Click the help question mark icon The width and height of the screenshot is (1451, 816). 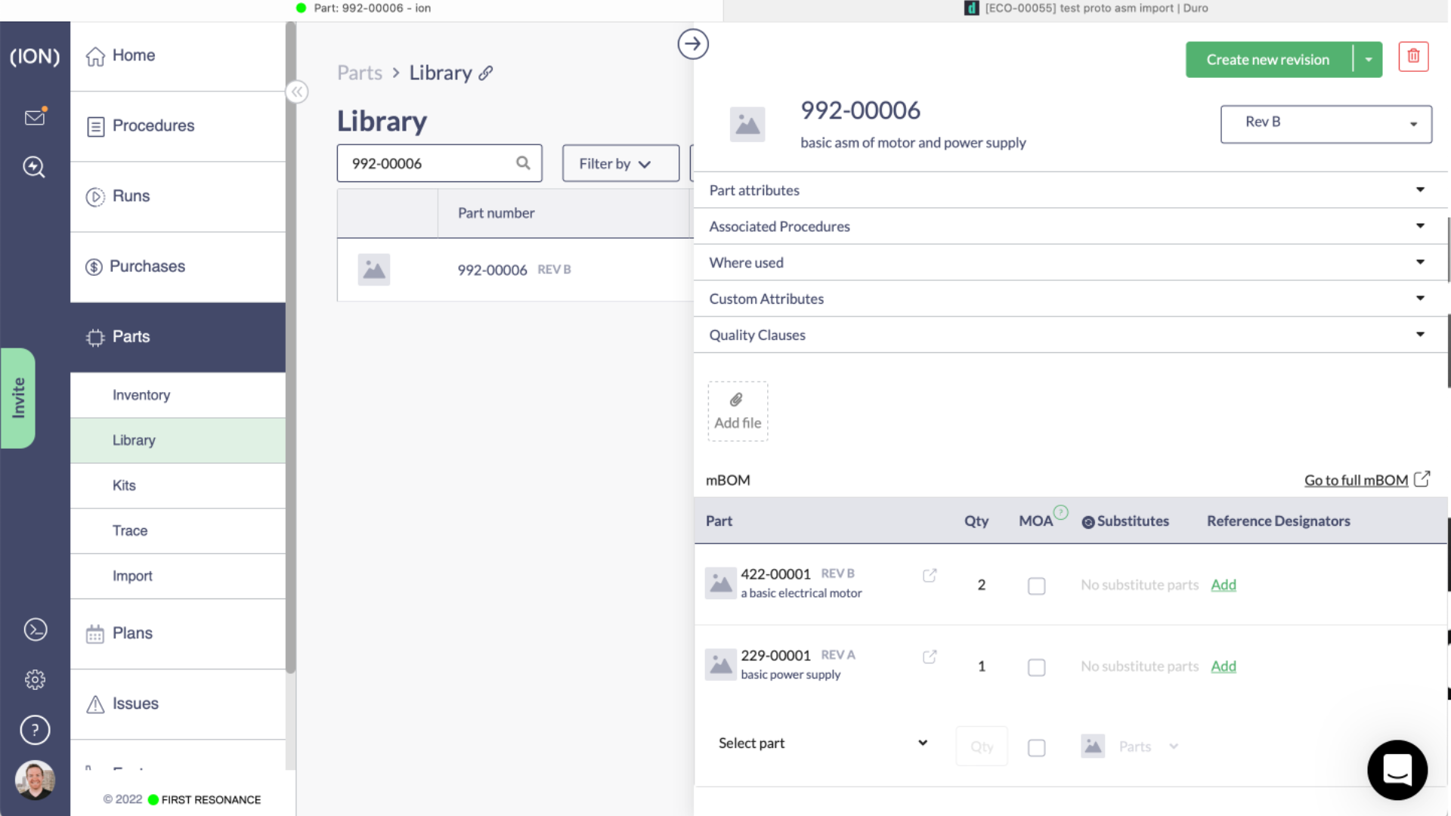(35, 730)
